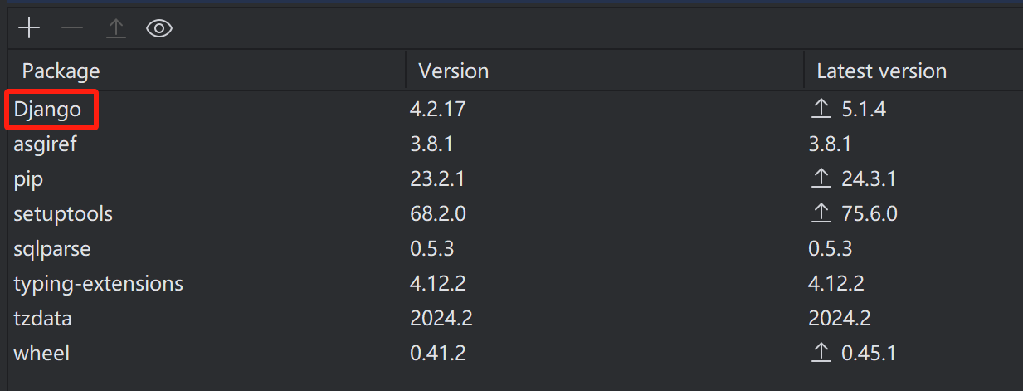The width and height of the screenshot is (1023, 391).
Task: Select the setuptools package row
Action: [63, 213]
